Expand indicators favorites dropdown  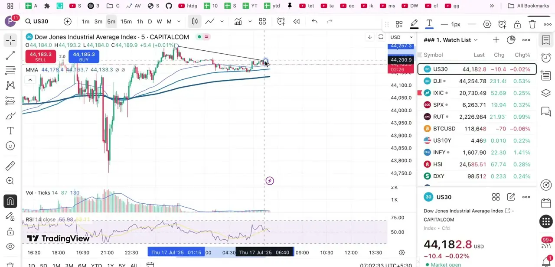pyautogui.click(x=250, y=21)
